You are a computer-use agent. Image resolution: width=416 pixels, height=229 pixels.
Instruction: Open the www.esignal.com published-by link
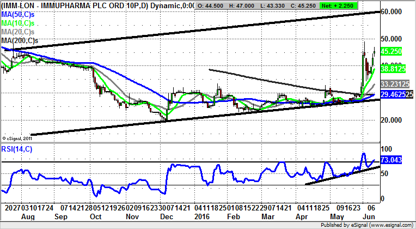(x=383, y=224)
